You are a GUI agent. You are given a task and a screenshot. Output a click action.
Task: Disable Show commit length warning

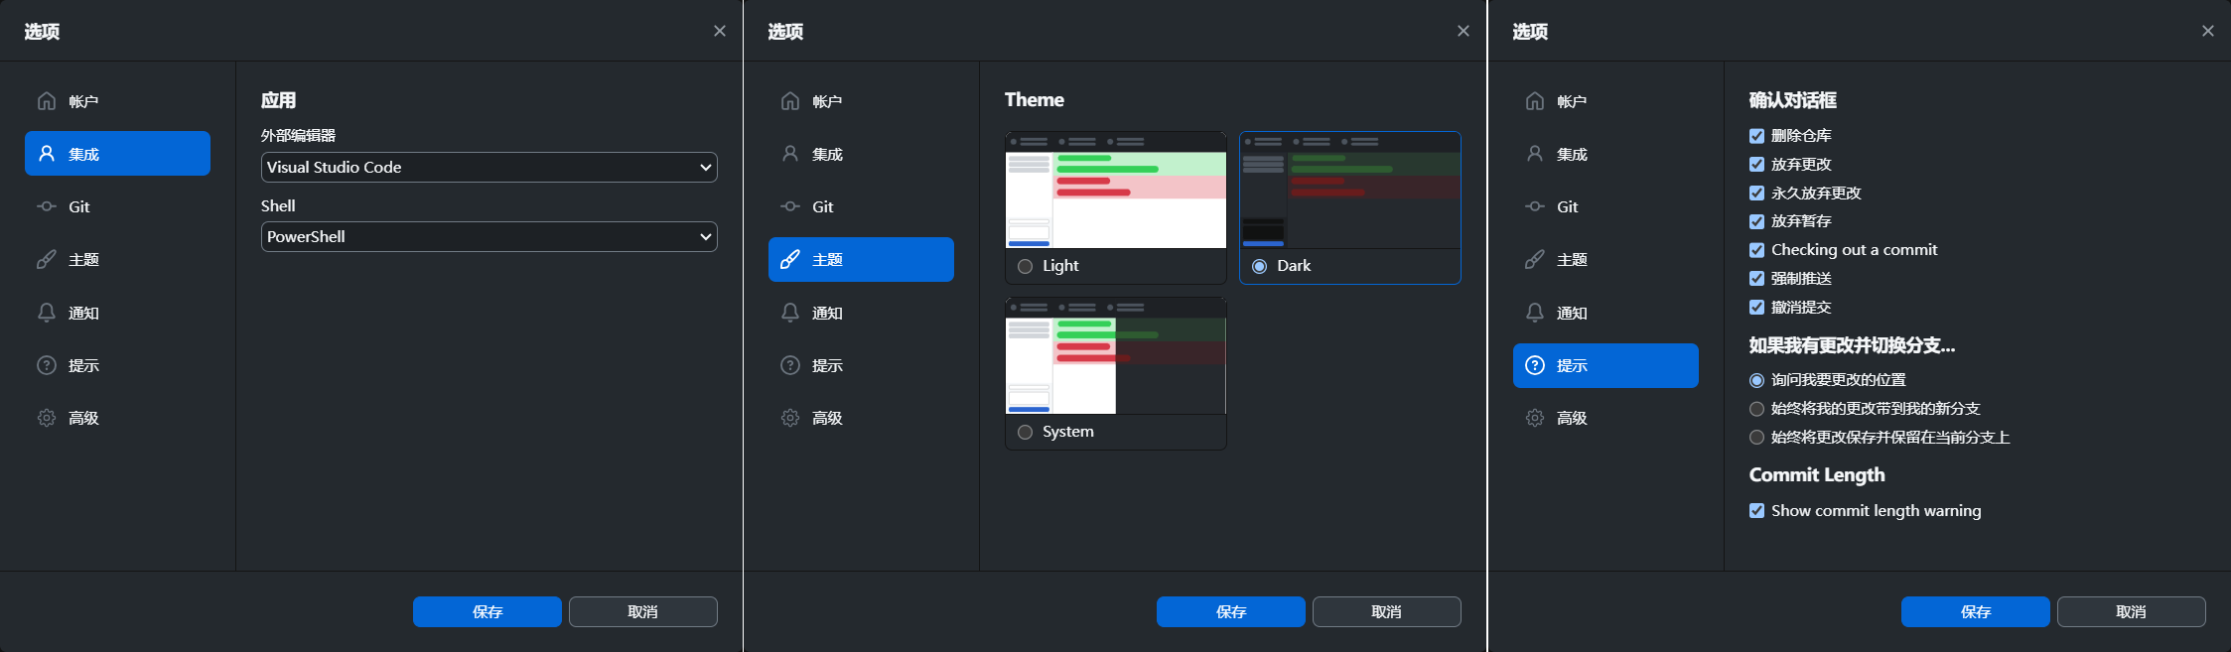click(1756, 511)
